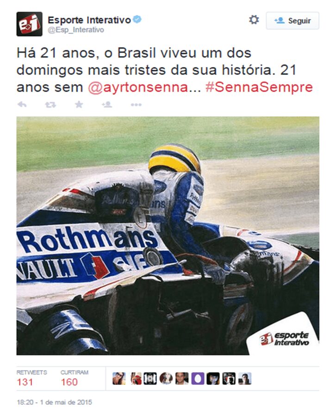The width and height of the screenshot is (336, 415).
Task: Click the Esporte Interativo profile avatar
Action: (x=30, y=24)
